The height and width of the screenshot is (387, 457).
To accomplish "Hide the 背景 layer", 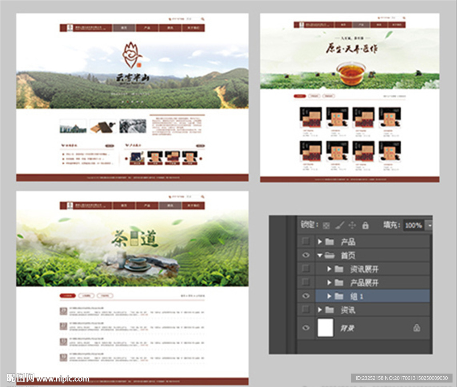I will (x=305, y=328).
